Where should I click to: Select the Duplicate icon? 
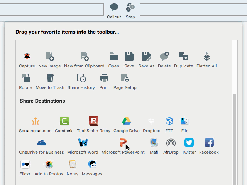pos(184,56)
